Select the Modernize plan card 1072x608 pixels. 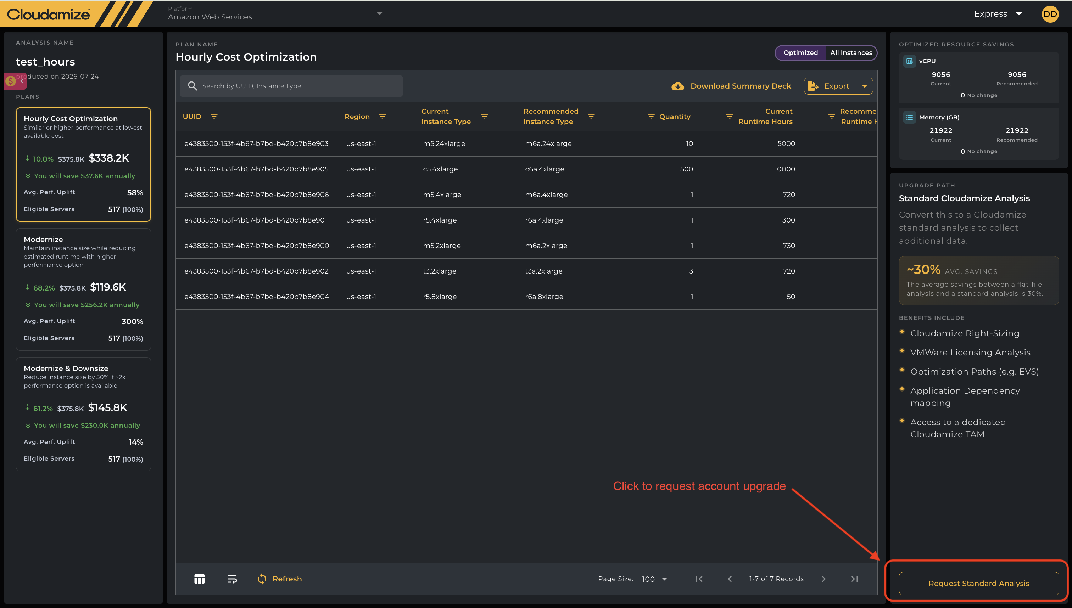(83, 289)
